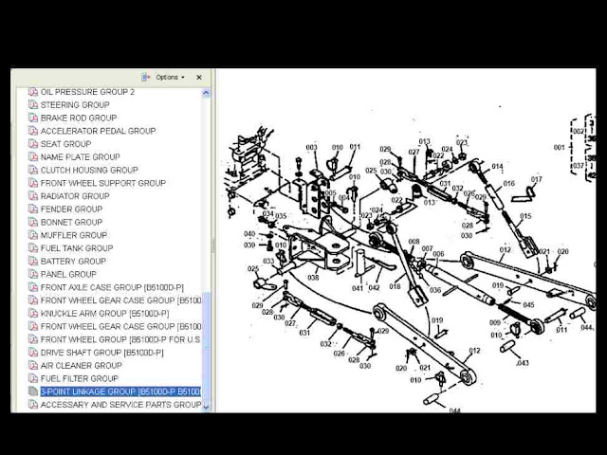The image size is (607, 455).
Task: Click the panel splitter handle beside bookmarks
Action: [x=212, y=246]
